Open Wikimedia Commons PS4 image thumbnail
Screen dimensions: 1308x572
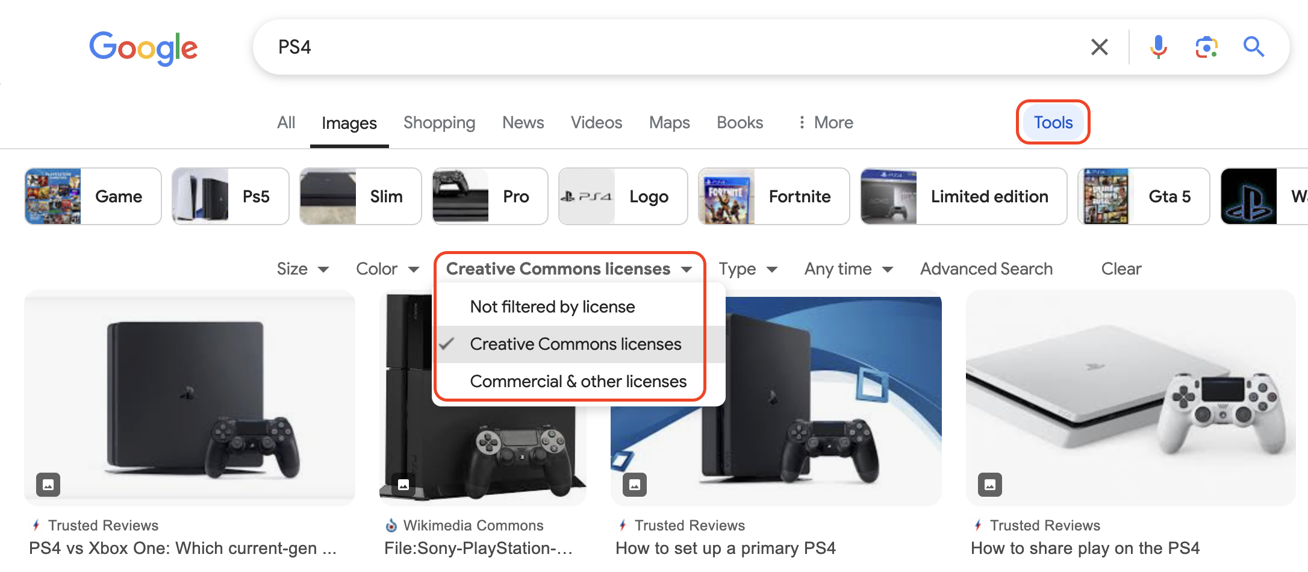483,398
